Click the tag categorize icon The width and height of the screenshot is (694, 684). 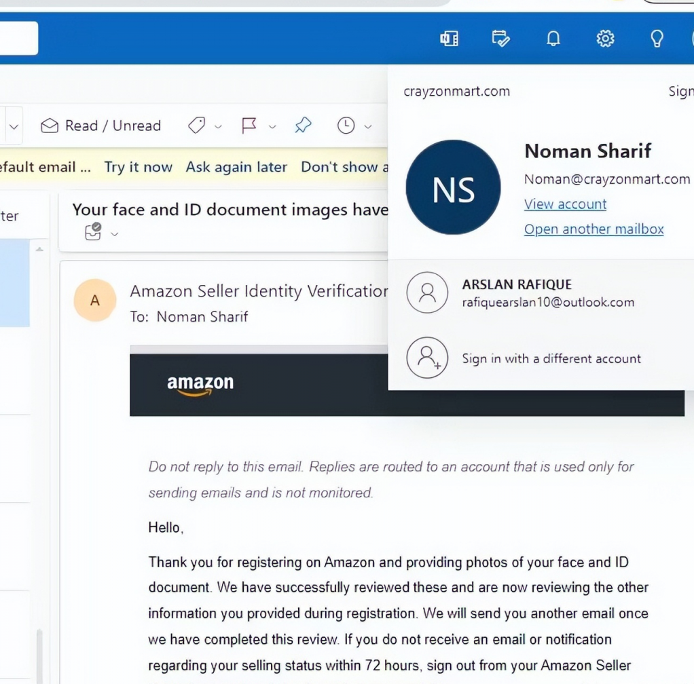click(196, 126)
